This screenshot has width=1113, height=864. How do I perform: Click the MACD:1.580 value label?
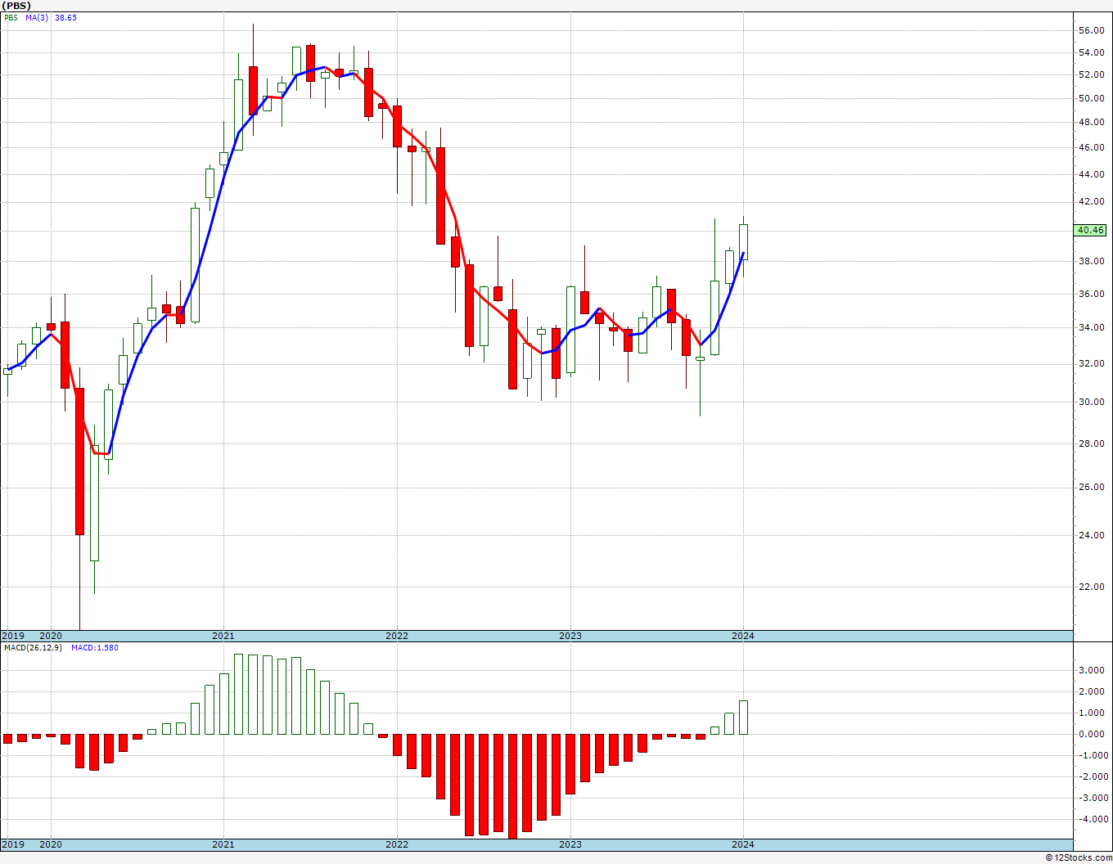[x=95, y=648]
